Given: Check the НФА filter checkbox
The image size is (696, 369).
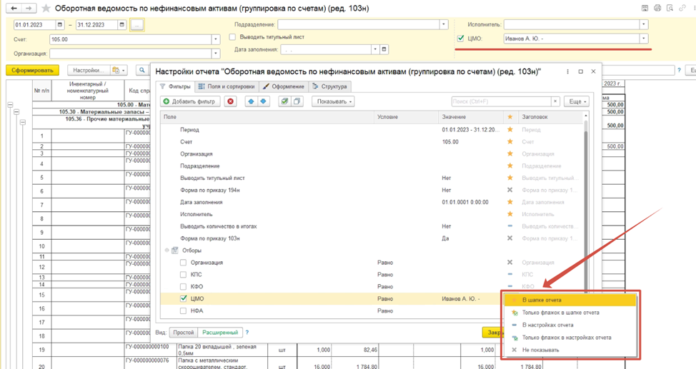Looking at the screenshot, I should [x=184, y=311].
